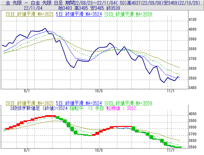Click the 4100 axis label on the top chart
204x155 pixels.
point(193,20)
